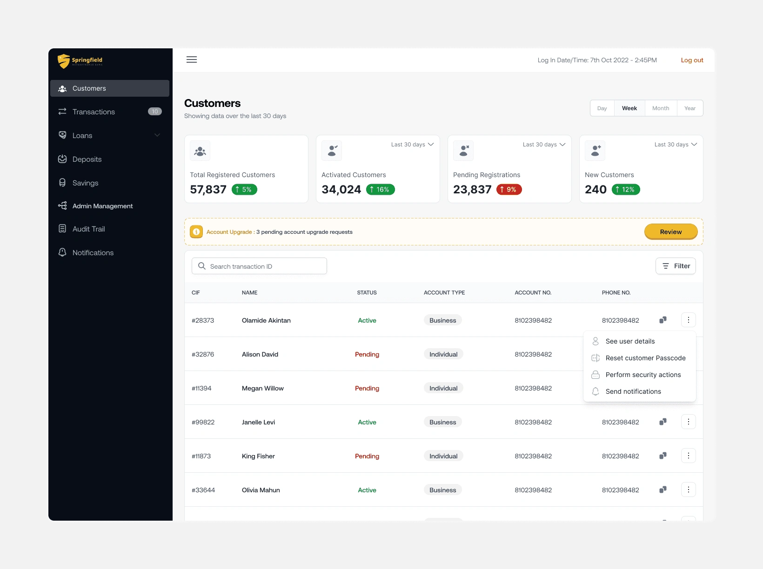The height and width of the screenshot is (569, 763).
Task: Click the Transactions arrows icon
Action: [62, 112]
